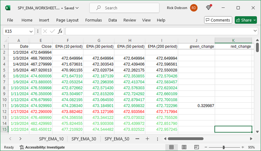Switch to the SPY_EMA_10 sheet
Screen dimensions: 261x151
(51, 139)
